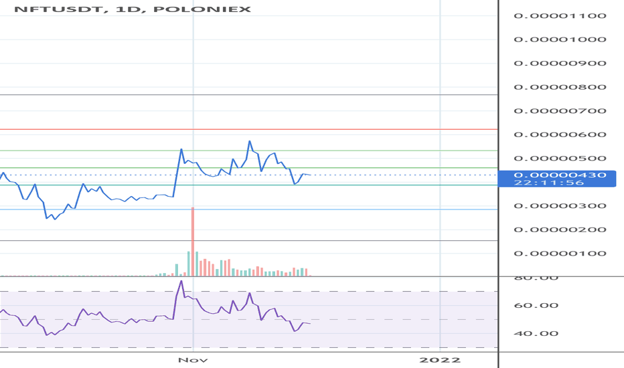
Task: Click the 0.00000100 price axis label
Action: click(x=560, y=254)
